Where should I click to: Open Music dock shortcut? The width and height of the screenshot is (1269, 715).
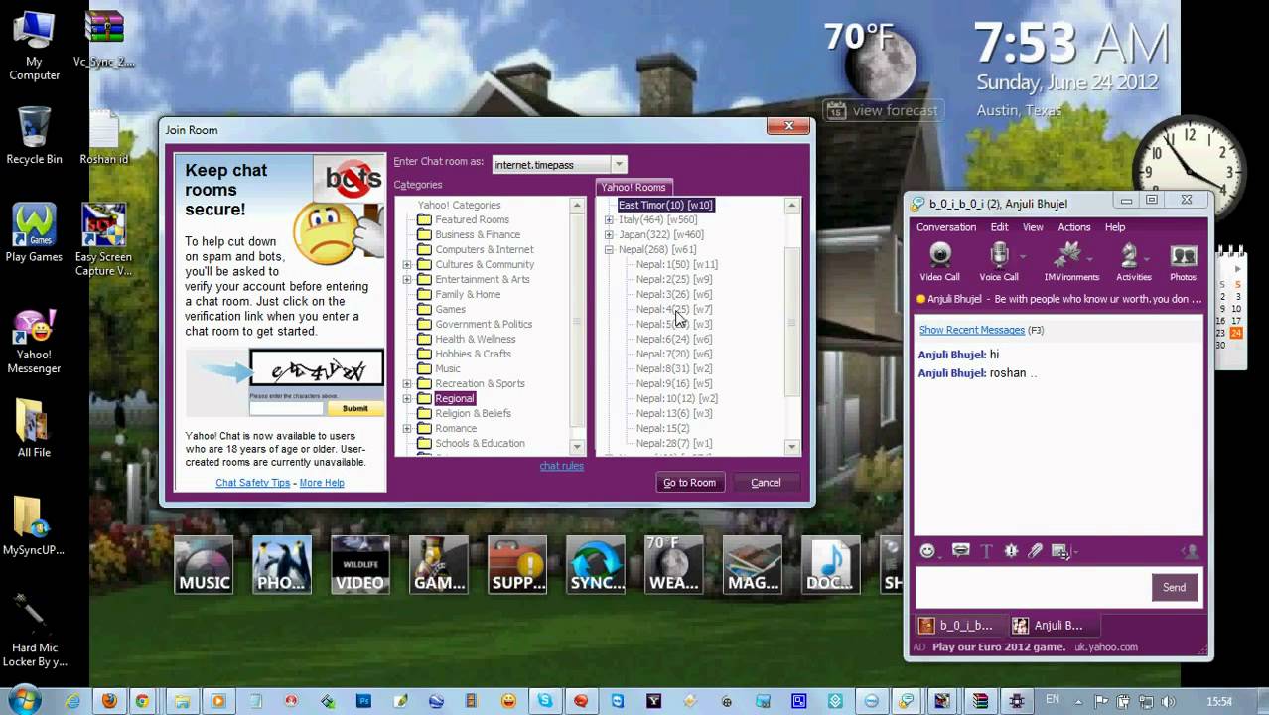tap(204, 565)
